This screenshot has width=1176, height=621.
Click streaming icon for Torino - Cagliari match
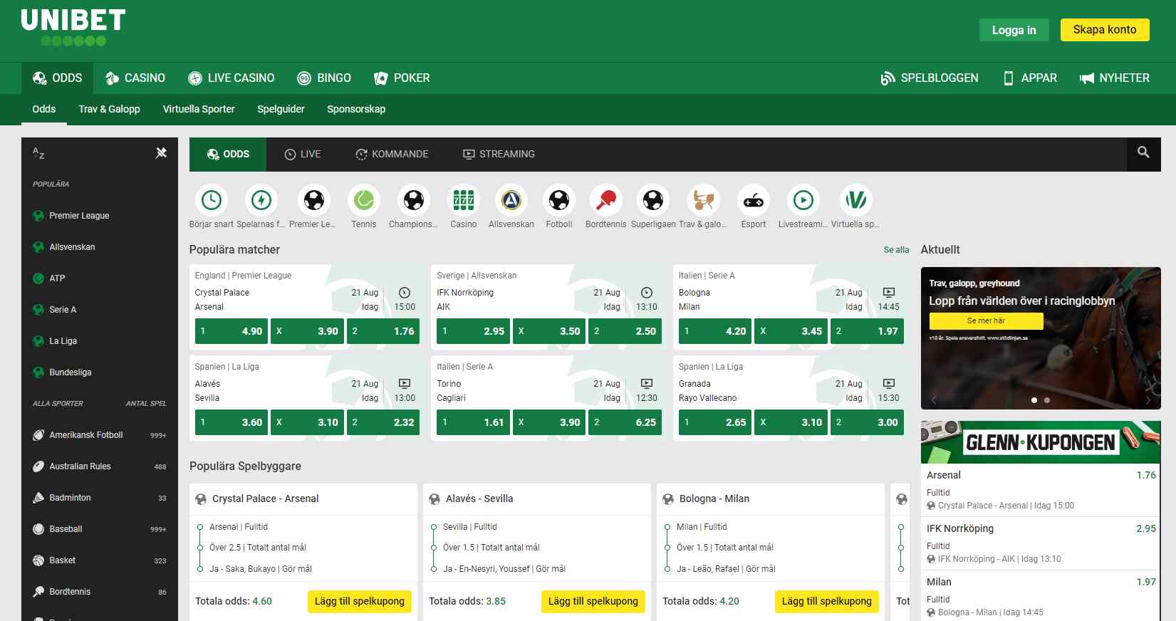(647, 383)
